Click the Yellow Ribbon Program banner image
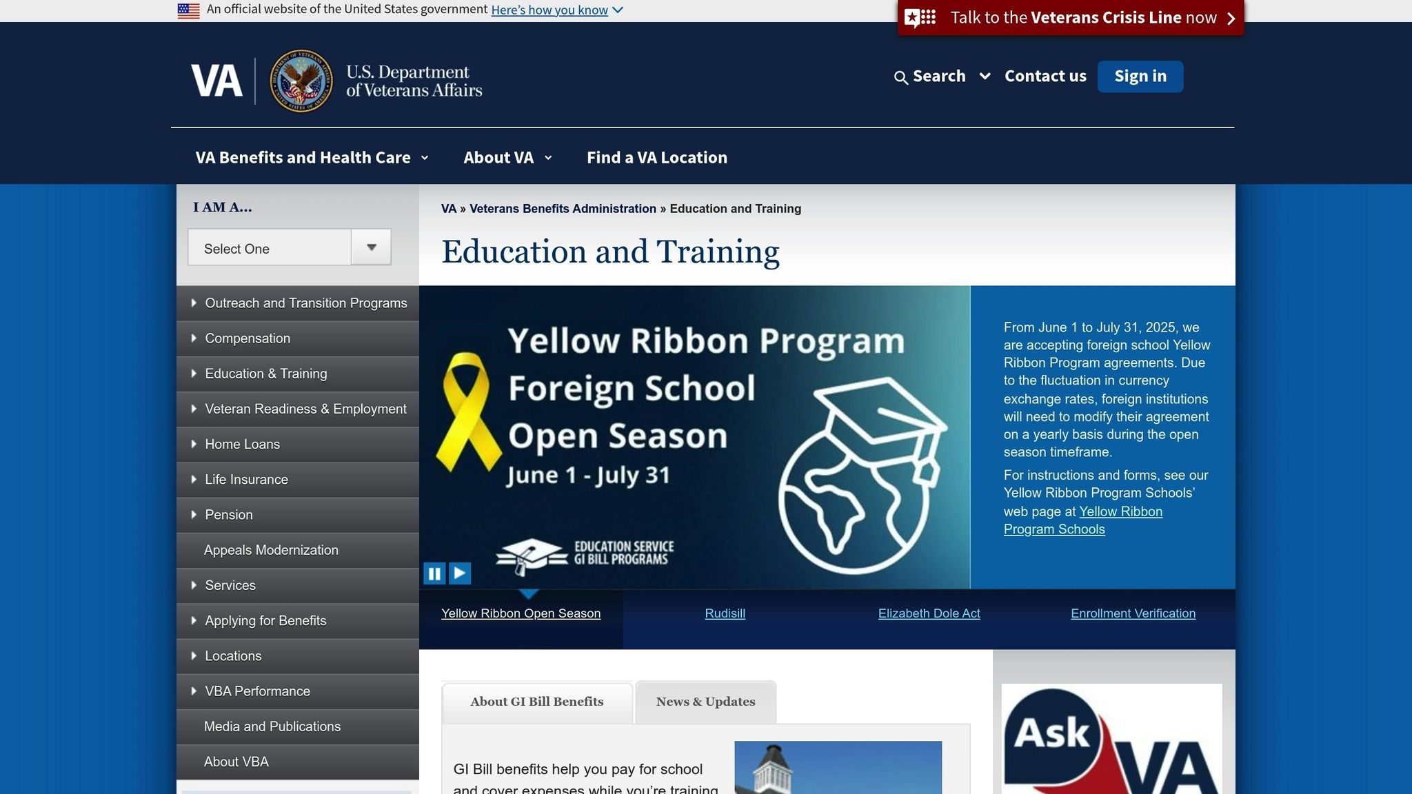 tap(694, 437)
